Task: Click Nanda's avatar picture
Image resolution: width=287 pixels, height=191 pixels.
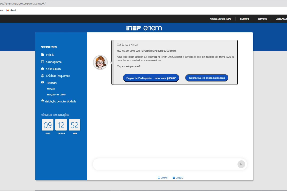Action: click(100, 62)
